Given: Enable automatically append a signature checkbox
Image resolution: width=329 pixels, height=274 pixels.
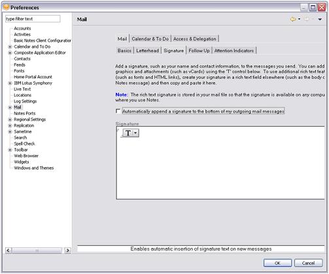Looking at the screenshot, I should (x=118, y=111).
